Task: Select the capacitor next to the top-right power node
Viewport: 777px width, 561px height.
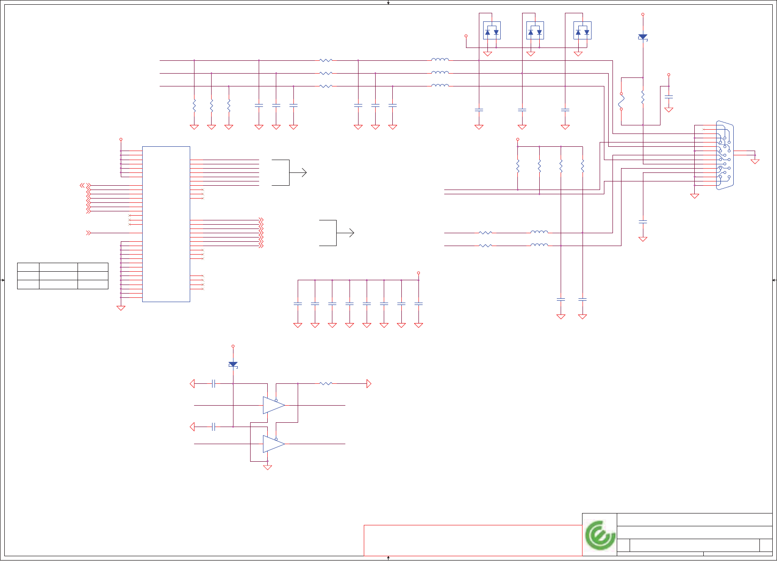Action: [x=669, y=96]
